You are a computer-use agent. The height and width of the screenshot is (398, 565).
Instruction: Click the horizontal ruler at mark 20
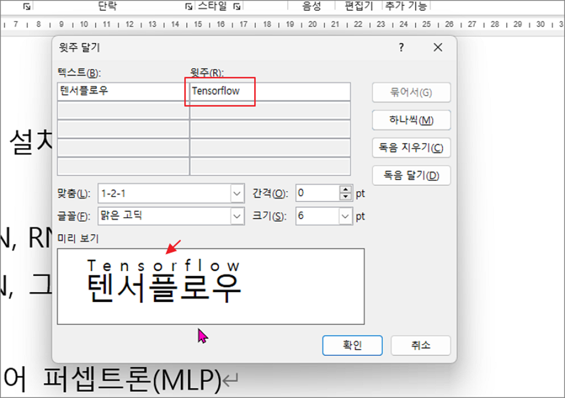pos(312,24)
